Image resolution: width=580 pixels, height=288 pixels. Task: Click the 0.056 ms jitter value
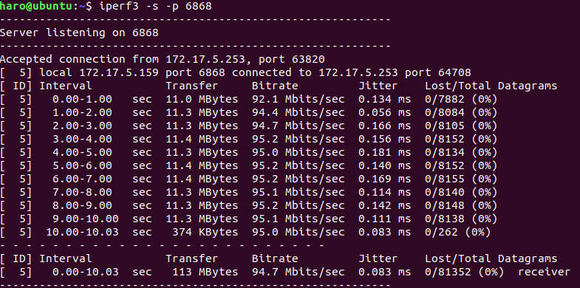tap(384, 113)
